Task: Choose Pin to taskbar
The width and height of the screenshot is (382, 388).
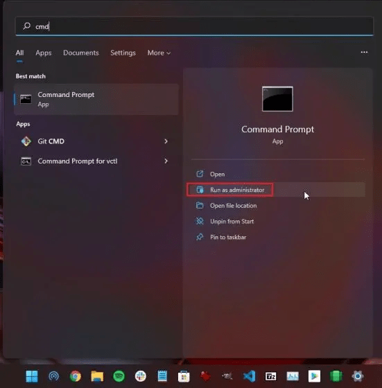Action: pyautogui.click(x=278, y=237)
